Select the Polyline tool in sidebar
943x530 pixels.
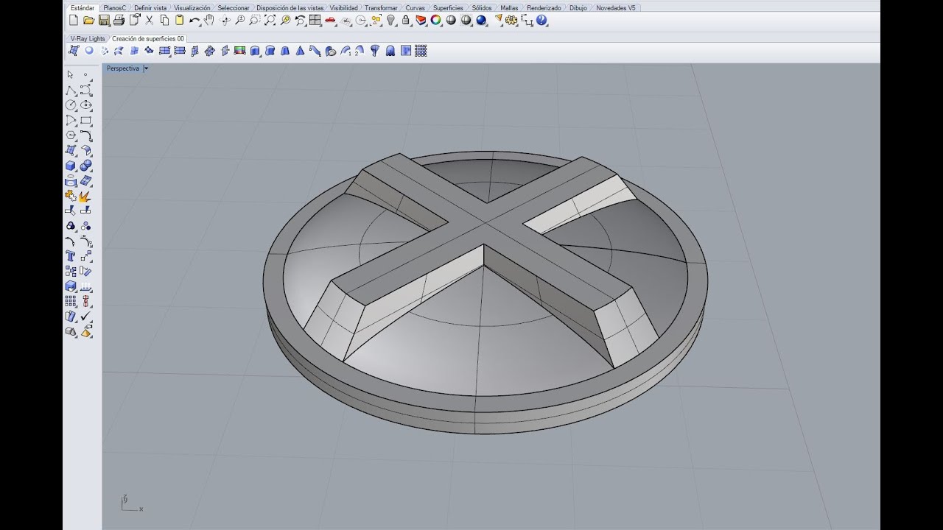tap(71, 90)
